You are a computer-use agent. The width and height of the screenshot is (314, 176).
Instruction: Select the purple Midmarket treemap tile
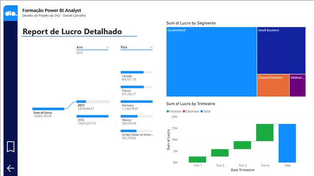coord(297,86)
